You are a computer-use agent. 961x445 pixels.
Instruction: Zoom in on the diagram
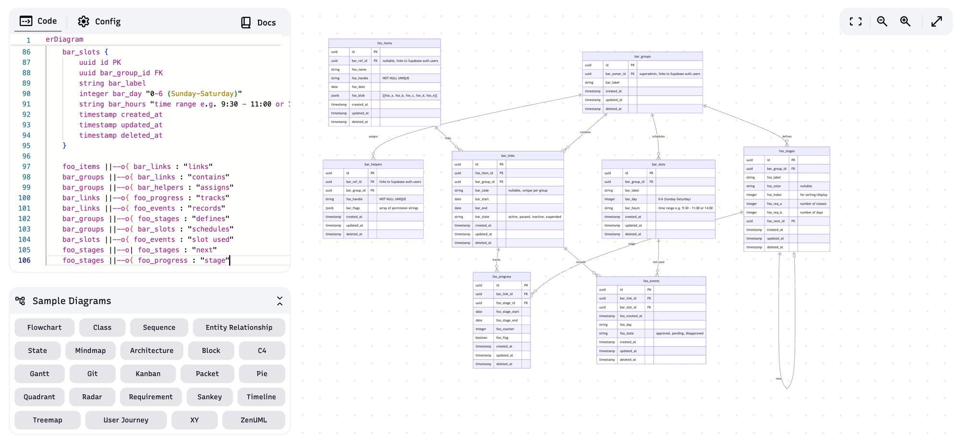click(905, 22)
